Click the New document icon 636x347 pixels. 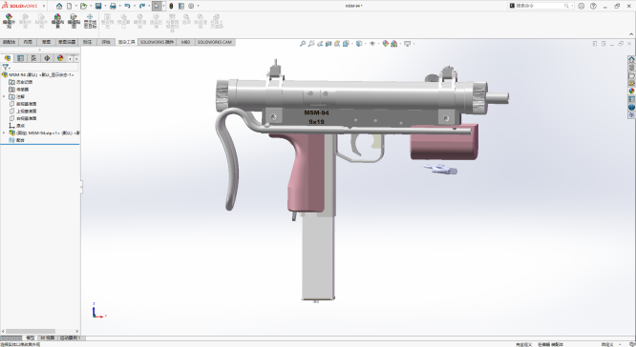point(70,6)
